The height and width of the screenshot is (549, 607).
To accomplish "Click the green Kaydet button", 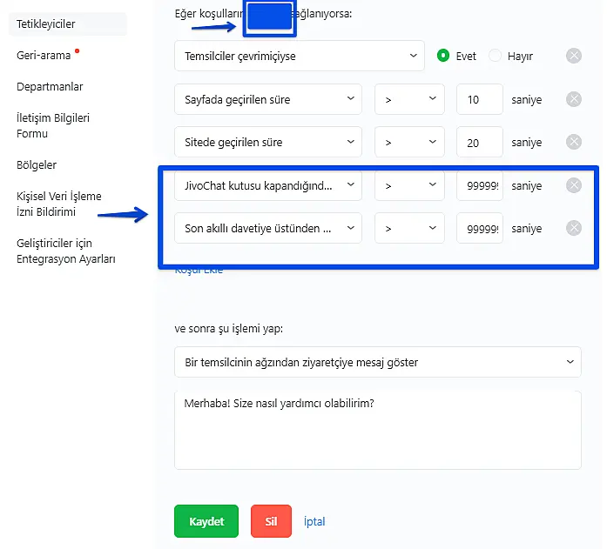I will pos(206,521).
